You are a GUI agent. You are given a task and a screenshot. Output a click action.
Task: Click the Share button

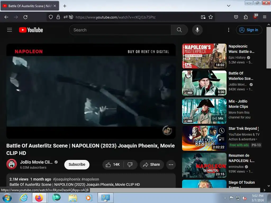[x=151, y=164]
